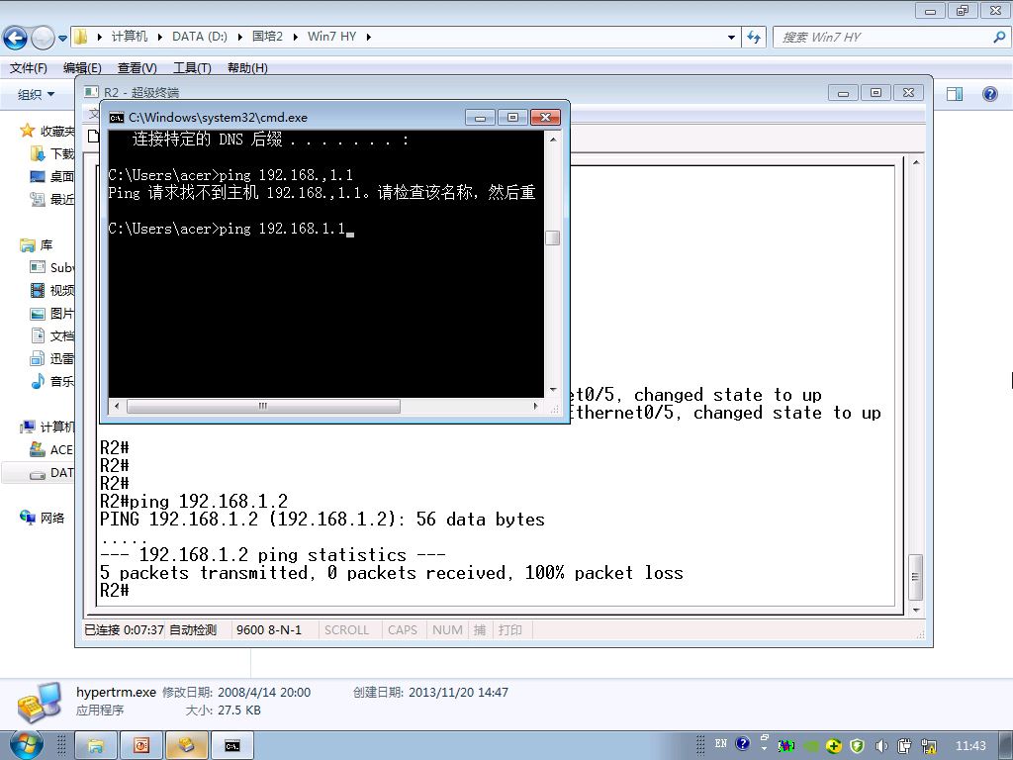Open the 编辑(E) menu
The height and width of the screenshot is (760, 1013).
tap(82, 68)
